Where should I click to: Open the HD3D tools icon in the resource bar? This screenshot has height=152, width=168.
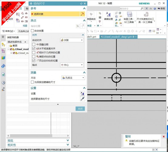[x=3, y=66]
